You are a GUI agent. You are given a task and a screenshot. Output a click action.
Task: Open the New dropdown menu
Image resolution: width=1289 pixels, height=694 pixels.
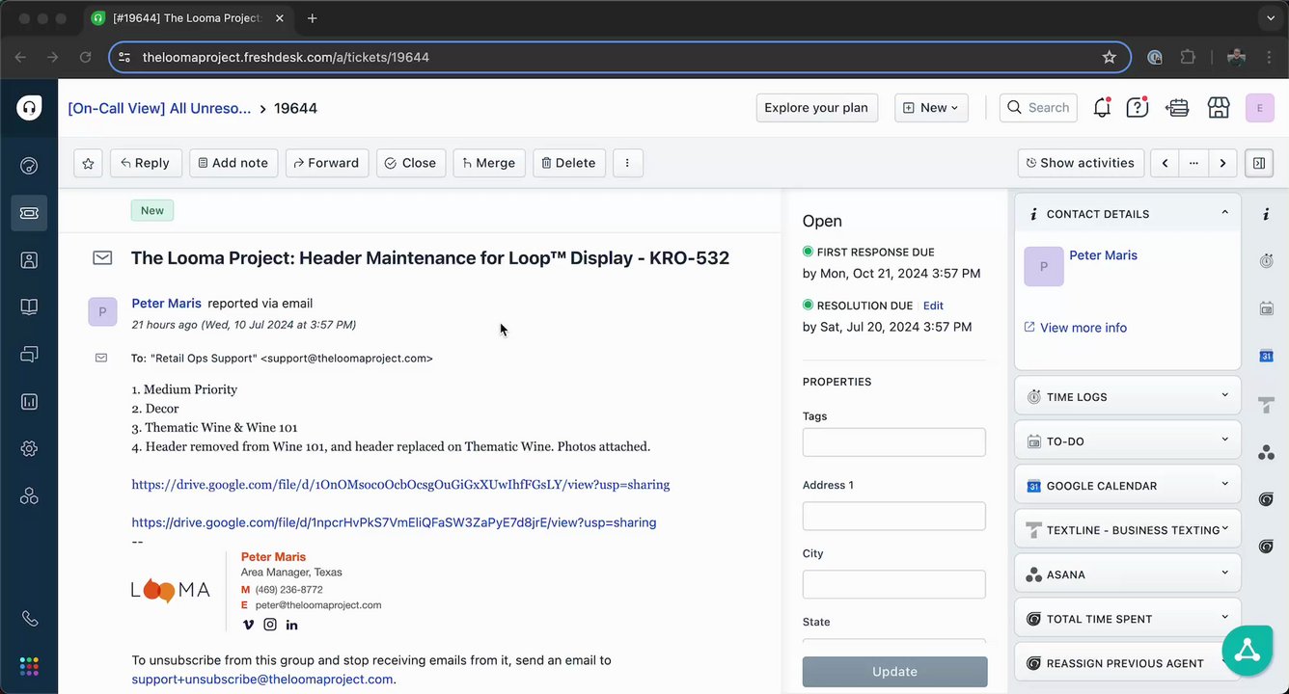[x=931, y=108]
